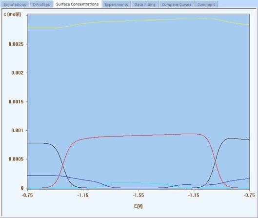The image size is (258, 218).
Task: Open the Comment tab
Action: point(206,4)
